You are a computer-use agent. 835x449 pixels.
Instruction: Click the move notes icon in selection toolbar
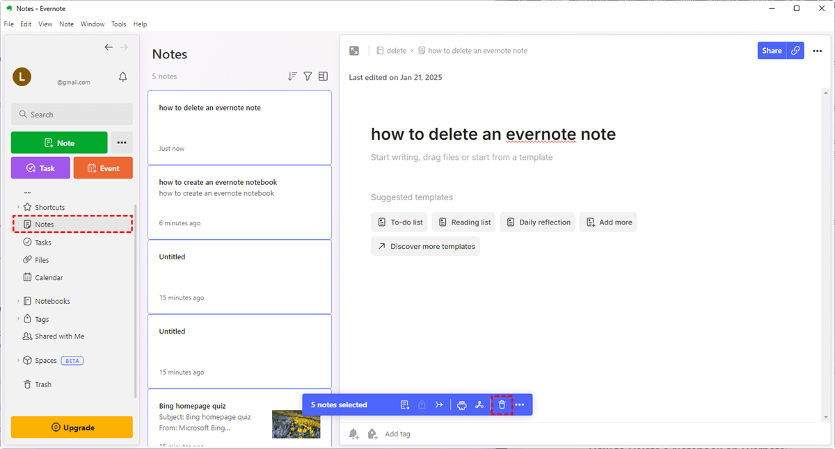point(405,405)
